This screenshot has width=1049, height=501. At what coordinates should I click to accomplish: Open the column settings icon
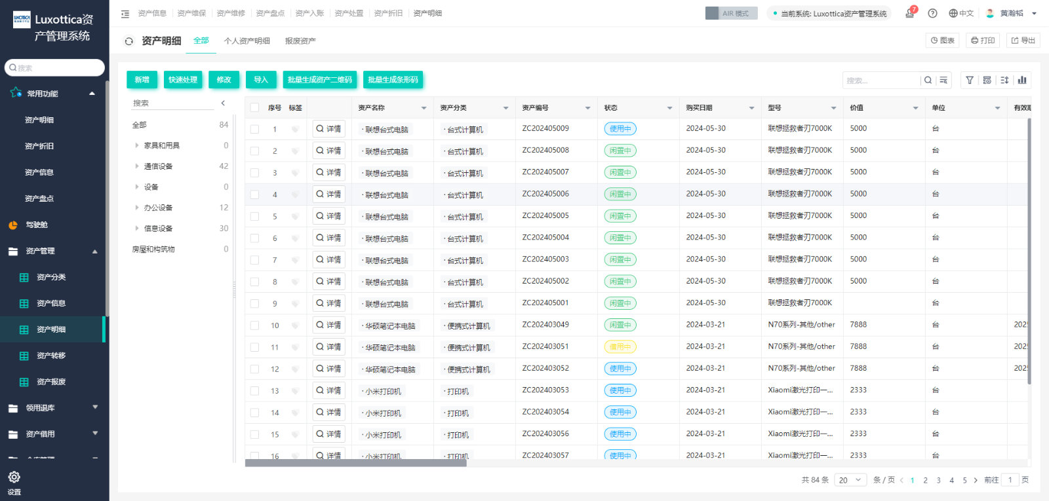point(987,81)
